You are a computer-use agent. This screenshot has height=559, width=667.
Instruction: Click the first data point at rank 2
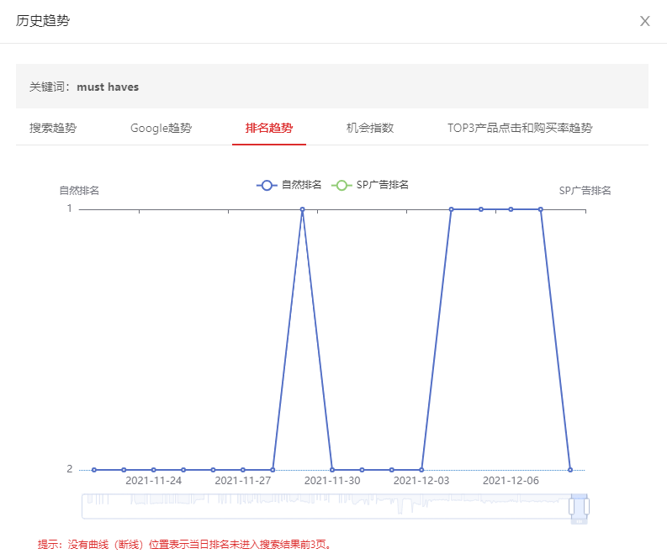94,470
